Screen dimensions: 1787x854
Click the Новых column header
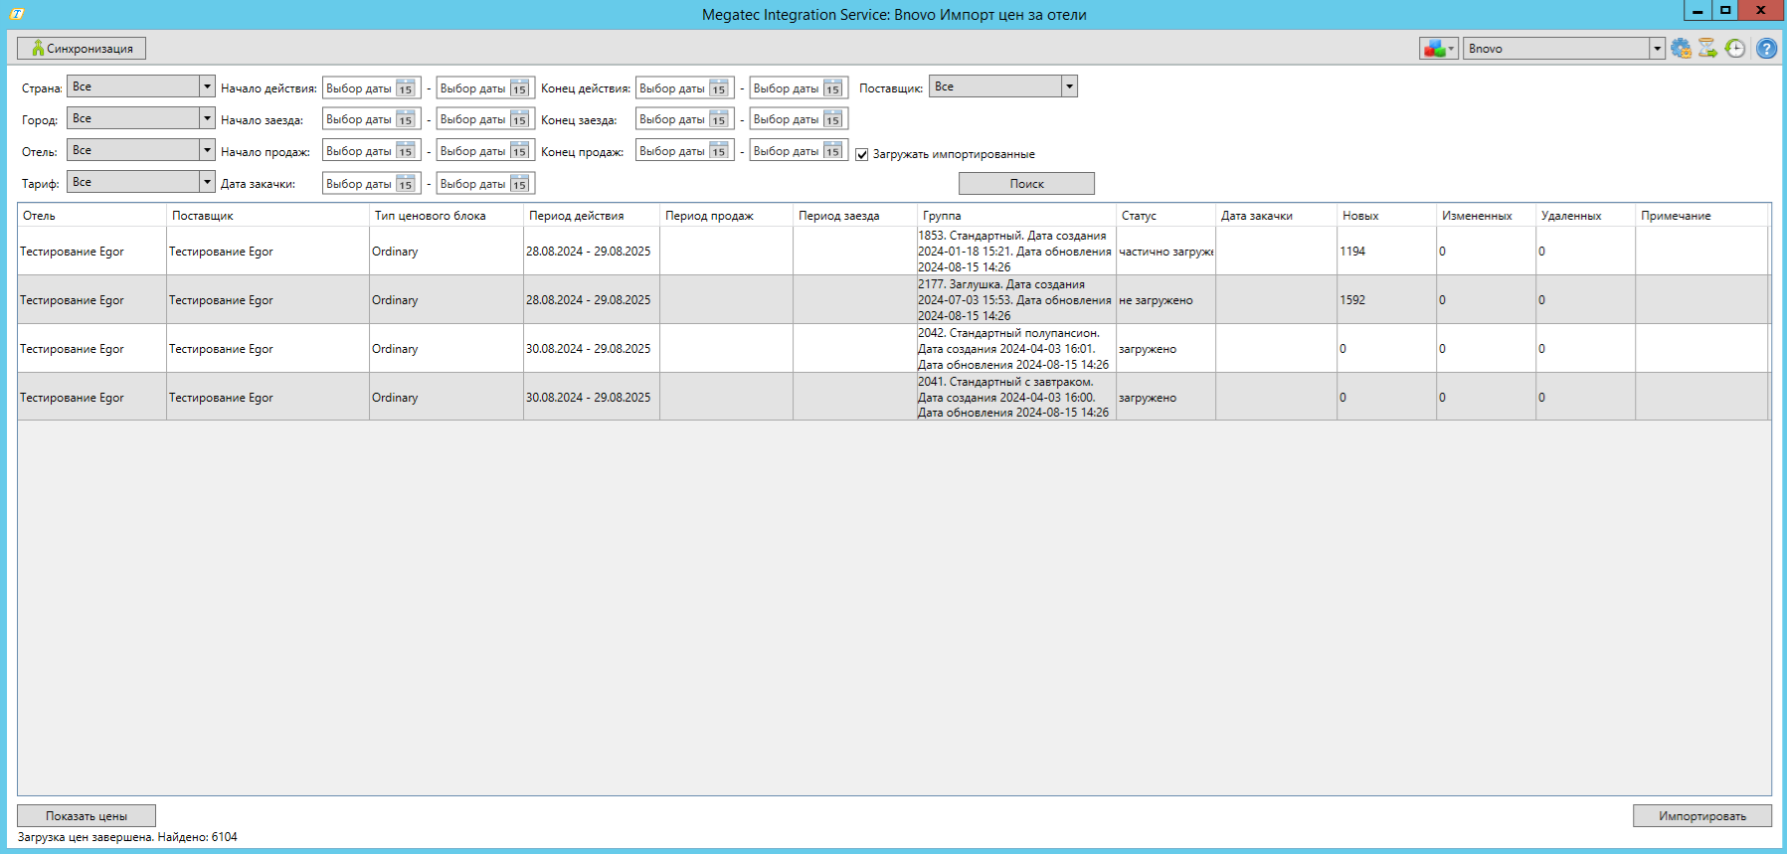(1386, 215)
